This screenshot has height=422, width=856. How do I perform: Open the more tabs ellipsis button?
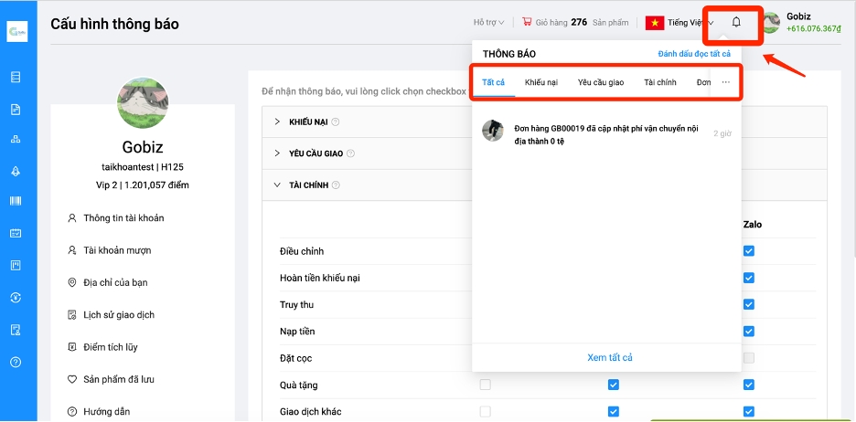[x=726, y=83]
